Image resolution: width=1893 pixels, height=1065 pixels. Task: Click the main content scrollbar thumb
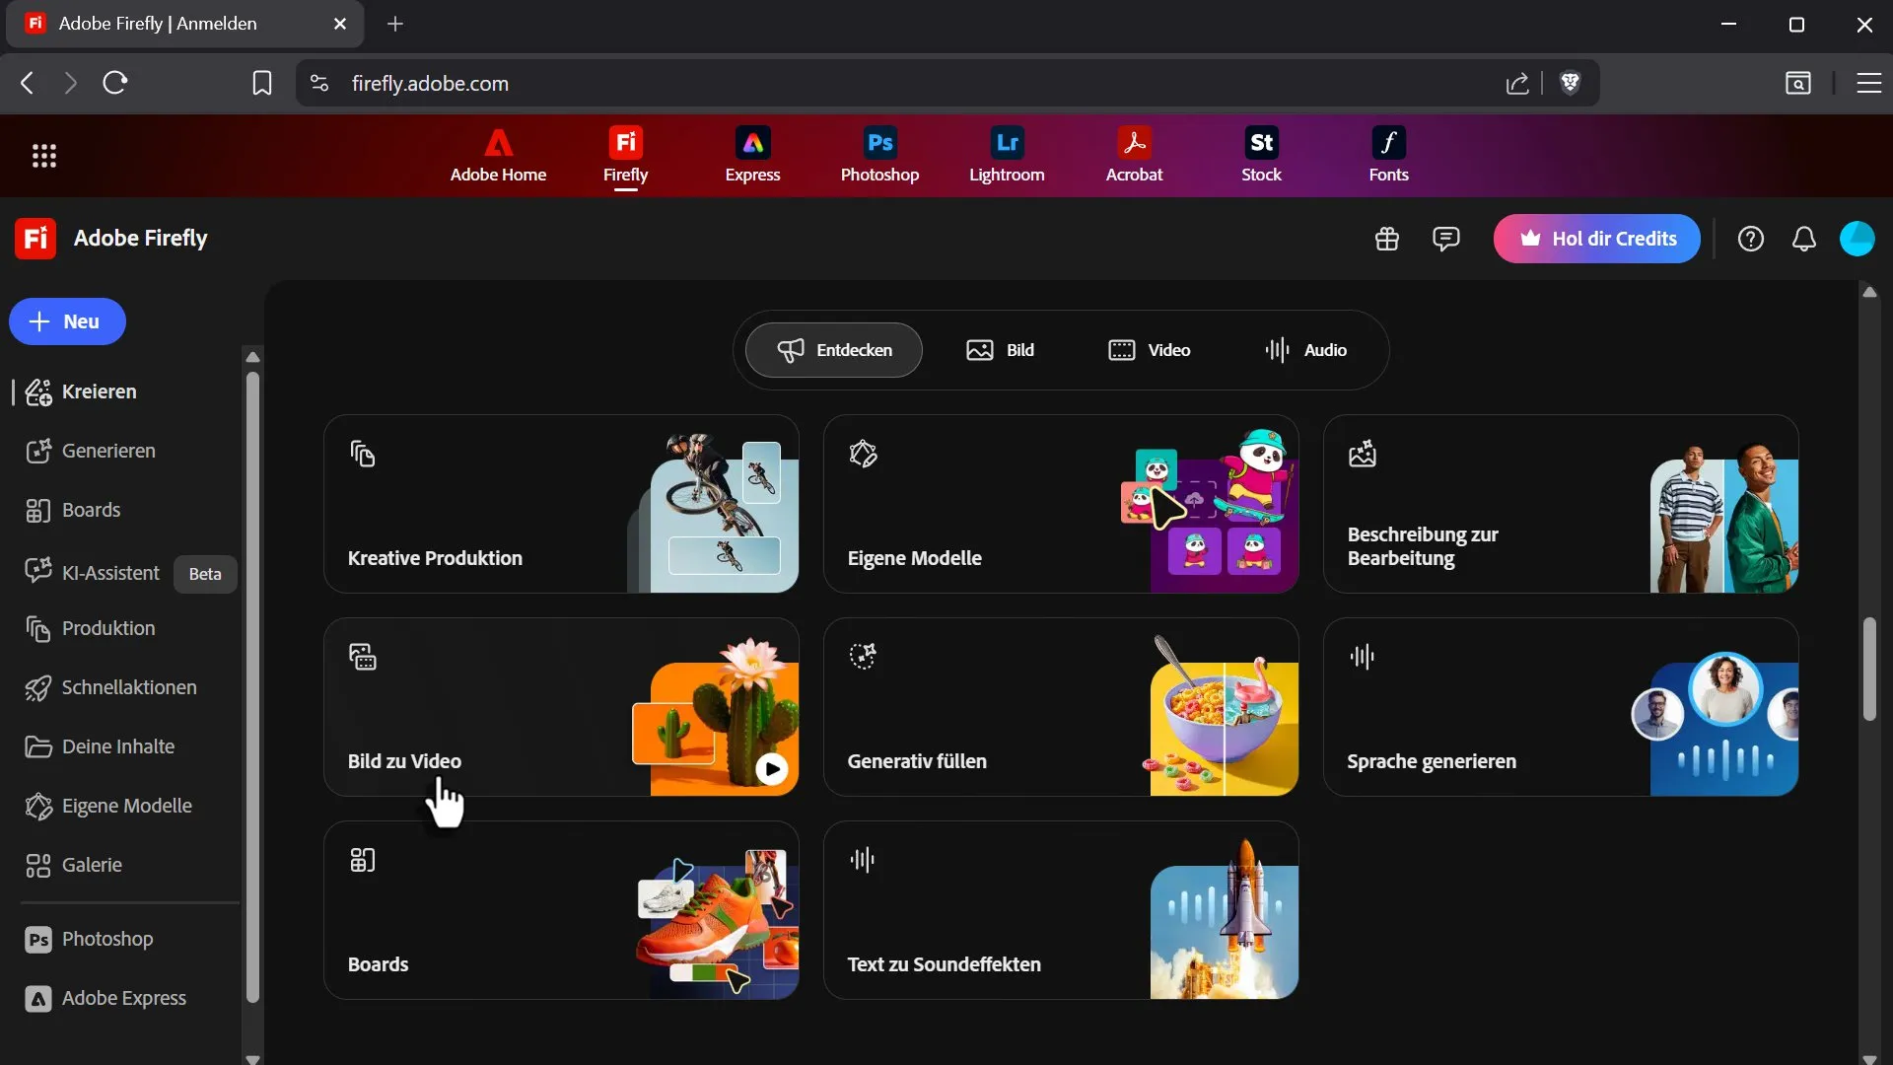1869,669
